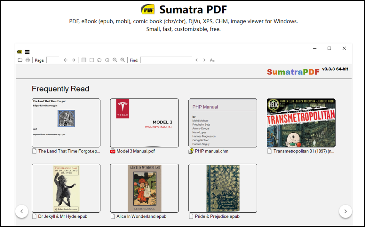The width and height of the screenshot is (365, 227).
Task: Click the file icon beside Dr Jekyll filename
Action: click(35, 216)
